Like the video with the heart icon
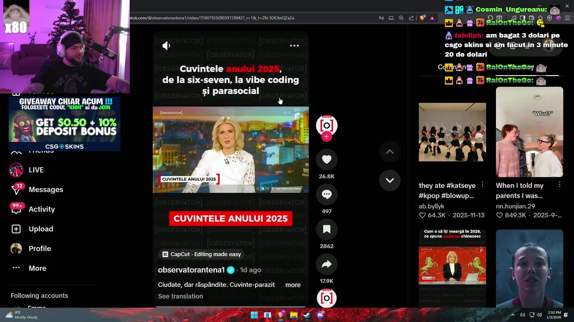 pyautogui.click(x=326, y=160)
